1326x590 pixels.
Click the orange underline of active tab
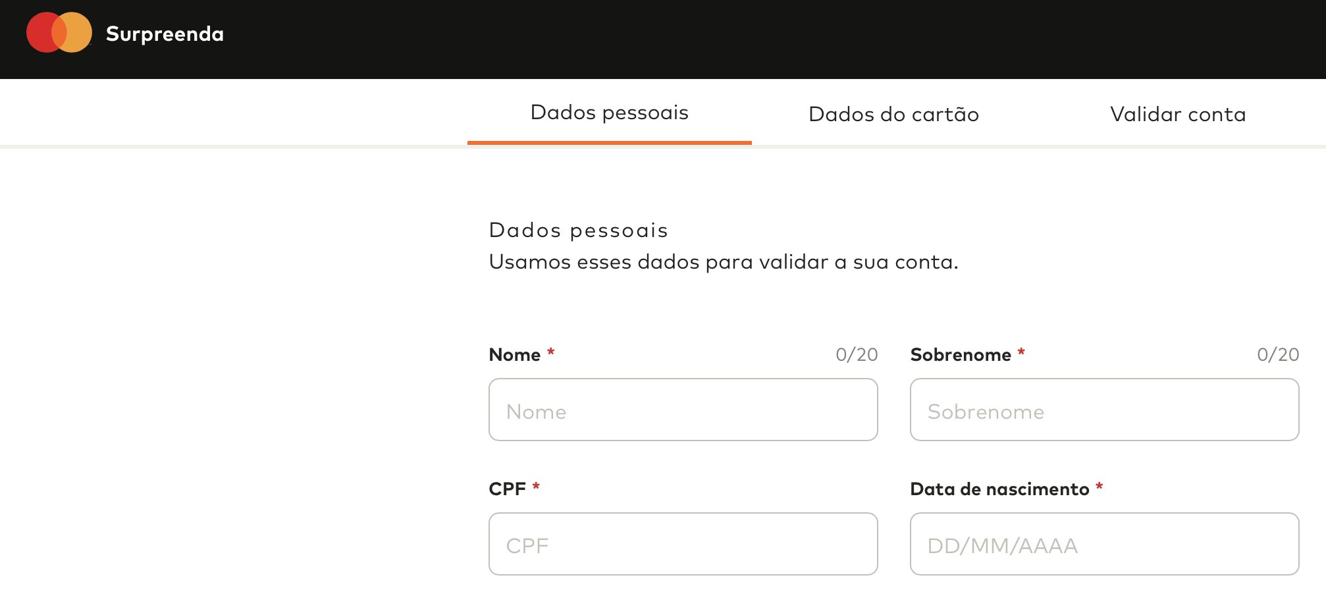click(610, 143)
